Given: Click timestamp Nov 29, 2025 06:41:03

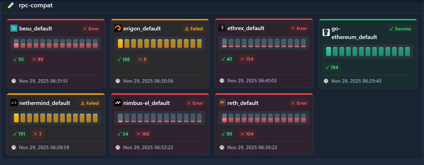Looking at the screenshot, I should point(252,81).
